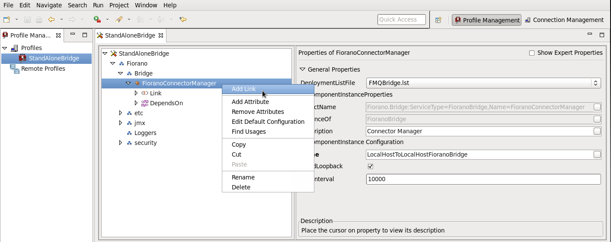Expand the DependsOn tree node
Viewport: 611px width, 242px height.
tap(136, 103)
